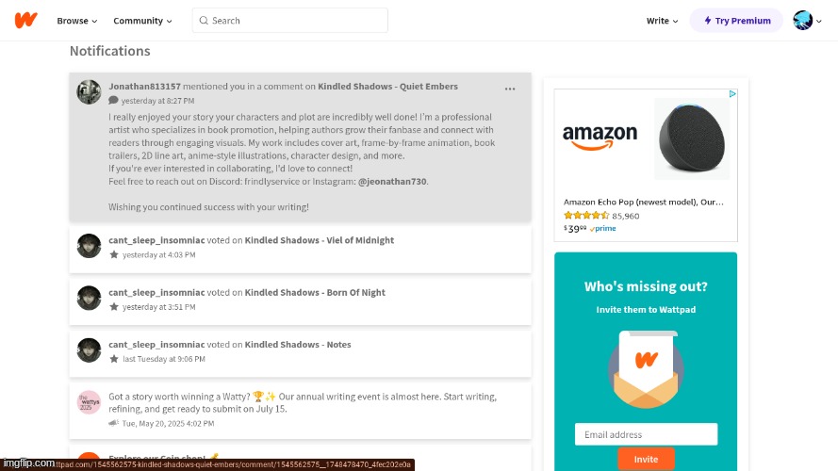The width and height of the screenshot is (838, 471).
Task: Open the Write dropdown menu
Action: pos(662,21)
